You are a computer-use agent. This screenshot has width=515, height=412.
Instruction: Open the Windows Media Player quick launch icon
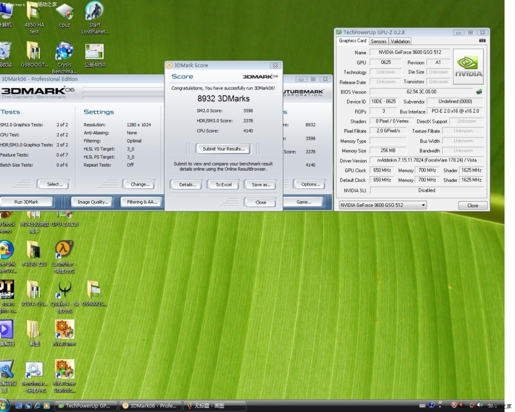[47, 406]
